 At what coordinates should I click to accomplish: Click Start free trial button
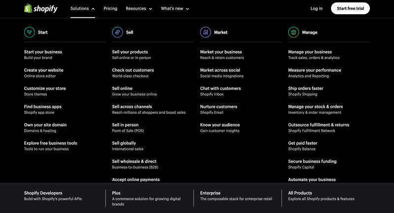[x=350, y=8]
